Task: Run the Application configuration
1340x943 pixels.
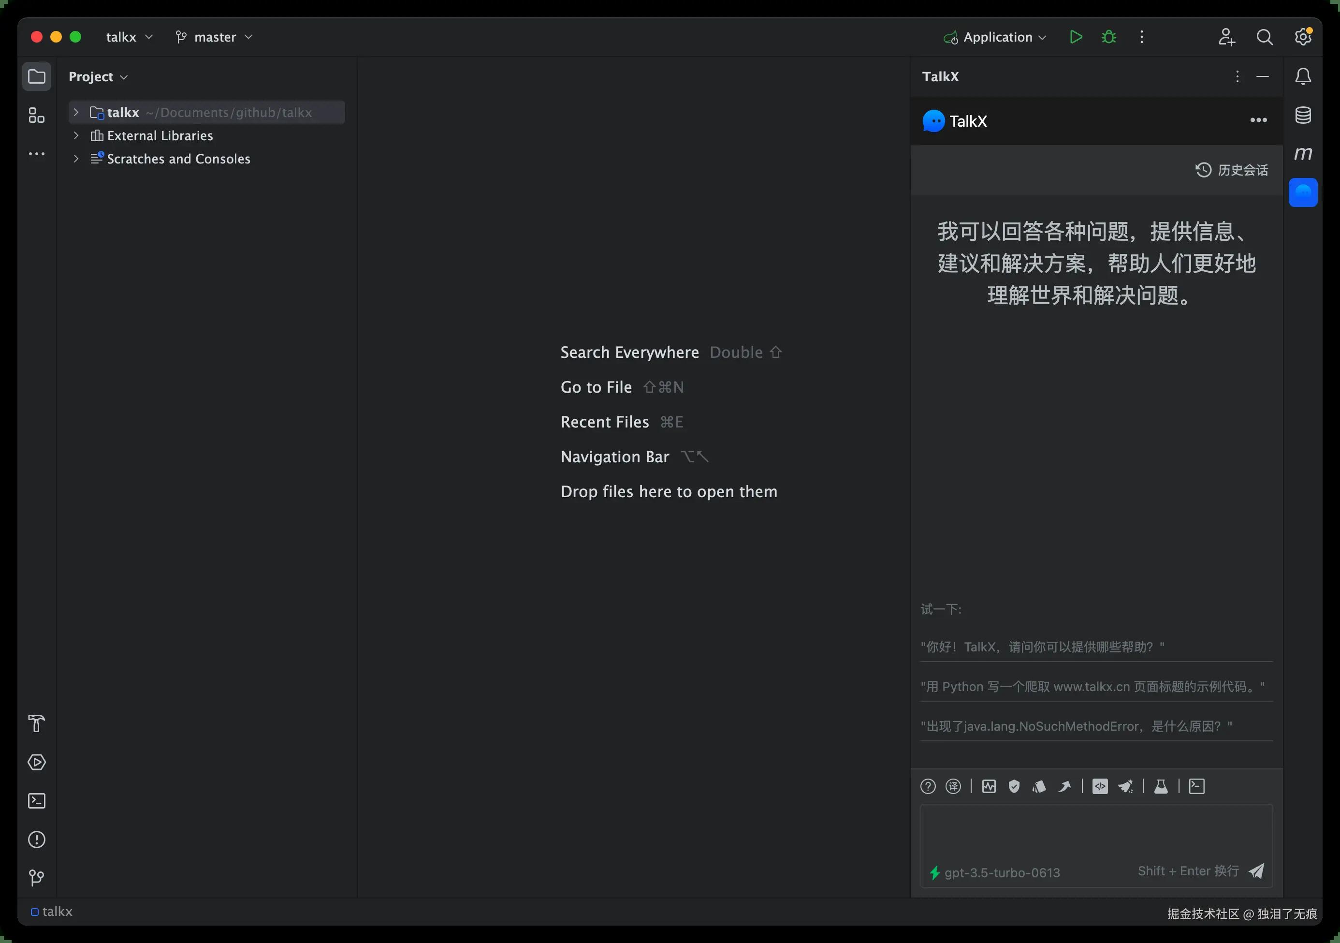Action: tap(1076, 37)
